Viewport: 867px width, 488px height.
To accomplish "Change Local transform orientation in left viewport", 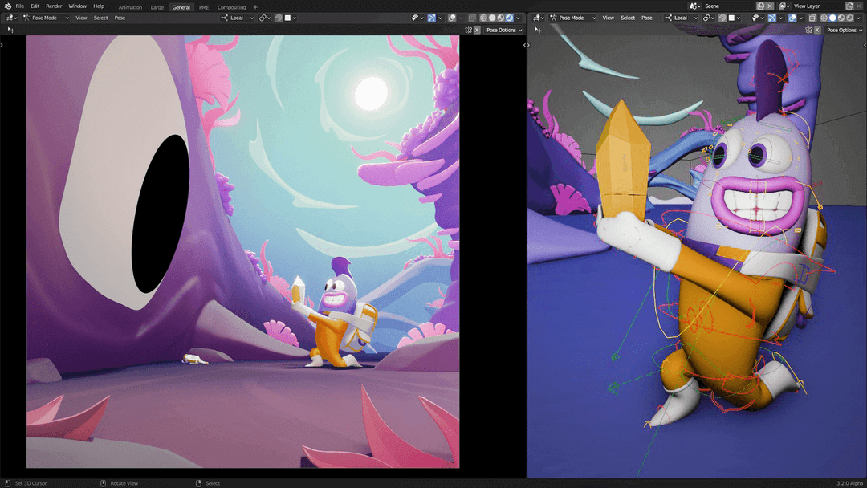I will 237,18.
